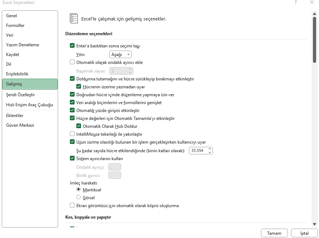Close the Excel Seçenekleri dialog
This screenshot has height=238, width=319.
[x=312, y=3]
